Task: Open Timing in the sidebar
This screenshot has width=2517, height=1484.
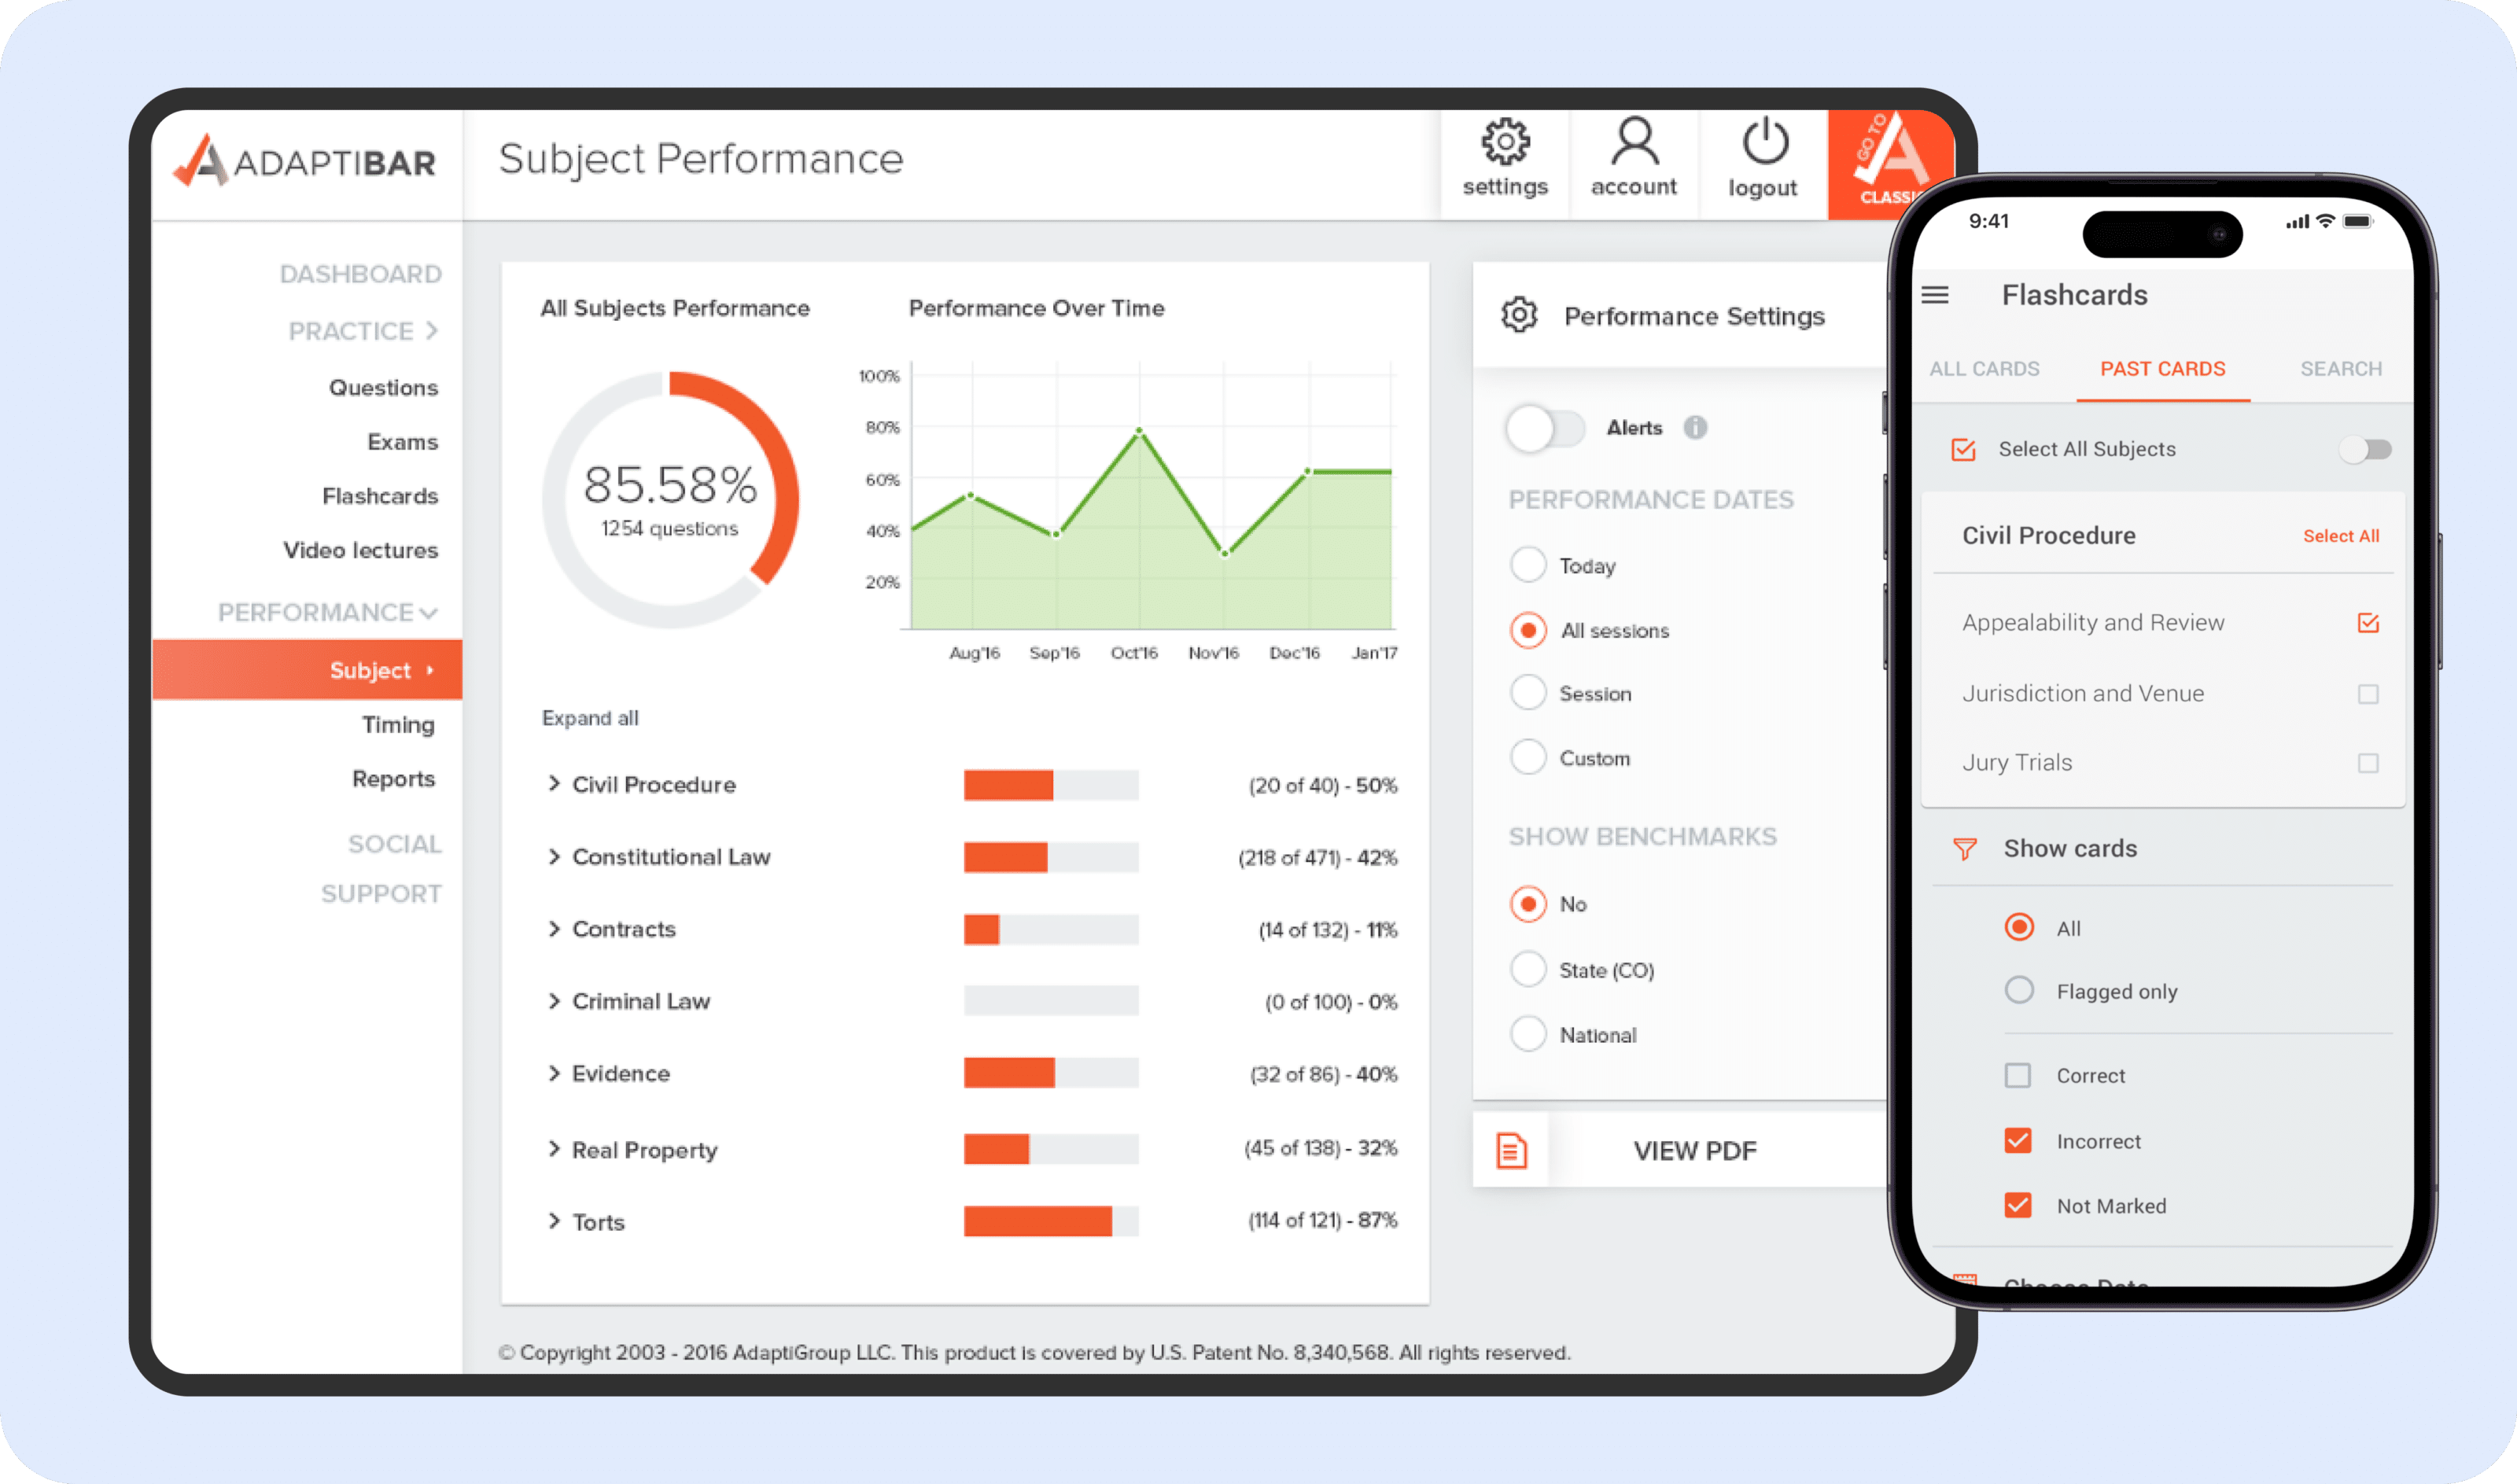Action: (398, 724)
